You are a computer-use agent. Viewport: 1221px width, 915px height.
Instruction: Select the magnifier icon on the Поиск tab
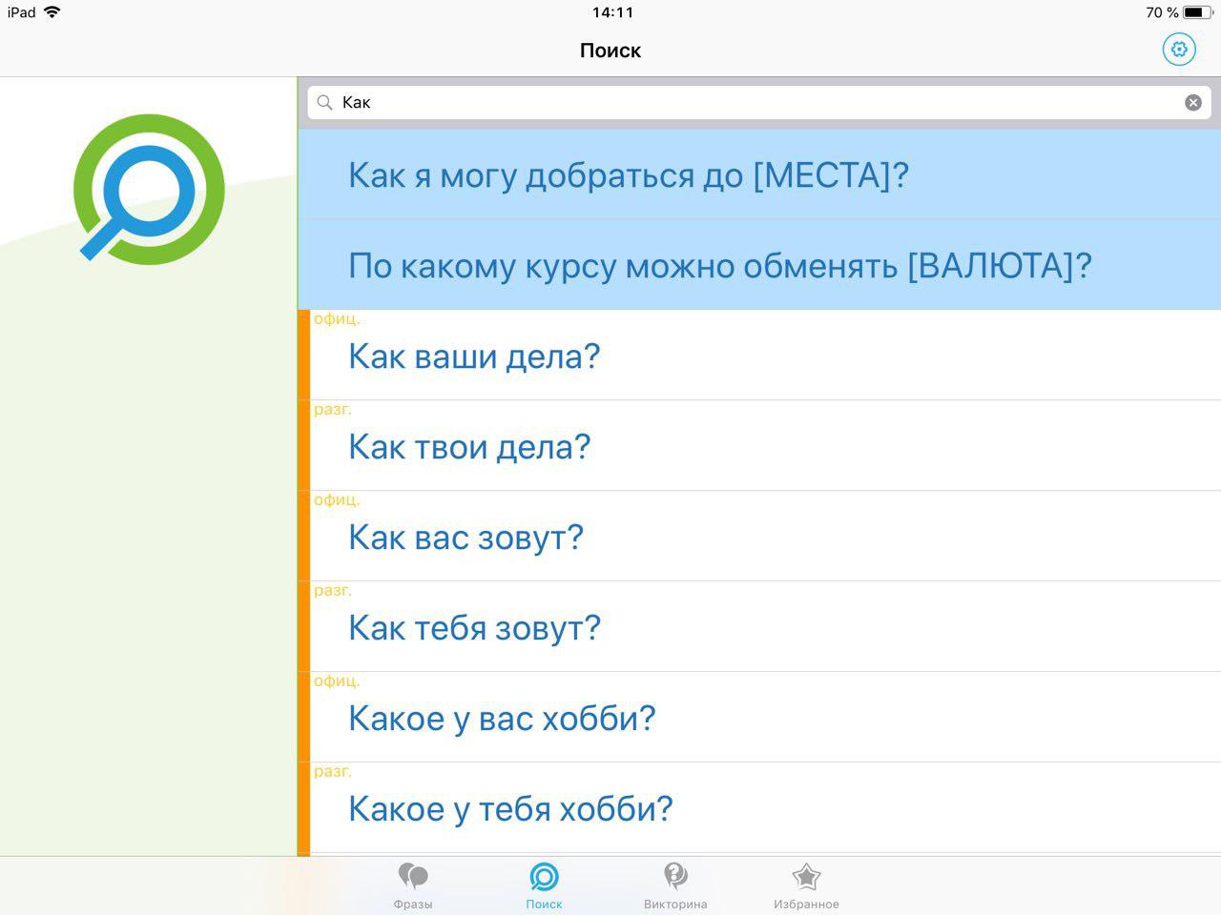tap(544, 874)
